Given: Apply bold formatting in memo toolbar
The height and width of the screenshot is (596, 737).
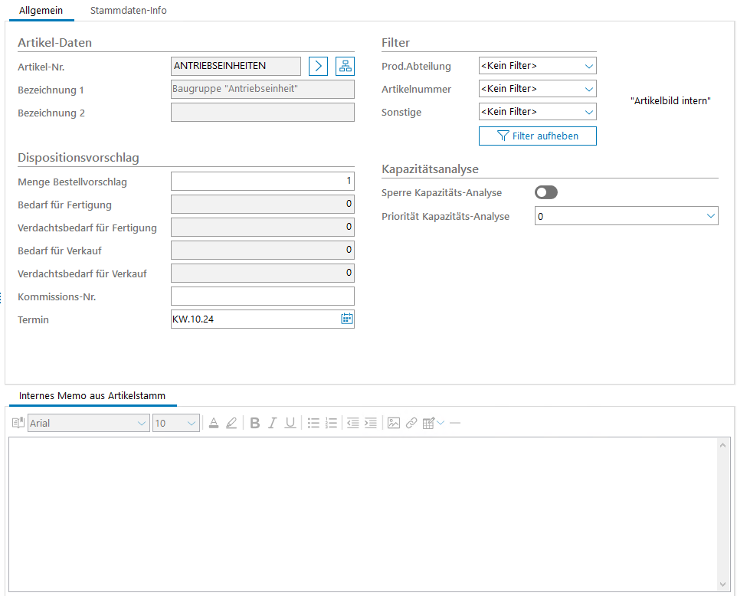Looking at the screenshot, I should [x=255, y=423].
